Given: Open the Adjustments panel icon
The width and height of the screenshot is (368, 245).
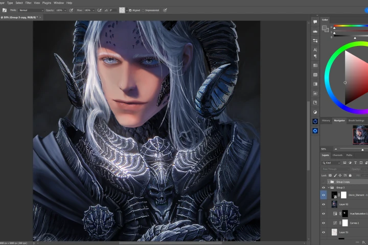Looking at the screenshot, I should coord(315,112).
